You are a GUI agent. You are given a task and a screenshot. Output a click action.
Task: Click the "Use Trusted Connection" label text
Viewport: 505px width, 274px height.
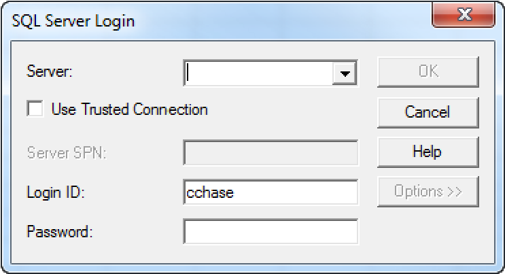pyautogui.click(x=129, y=109)
